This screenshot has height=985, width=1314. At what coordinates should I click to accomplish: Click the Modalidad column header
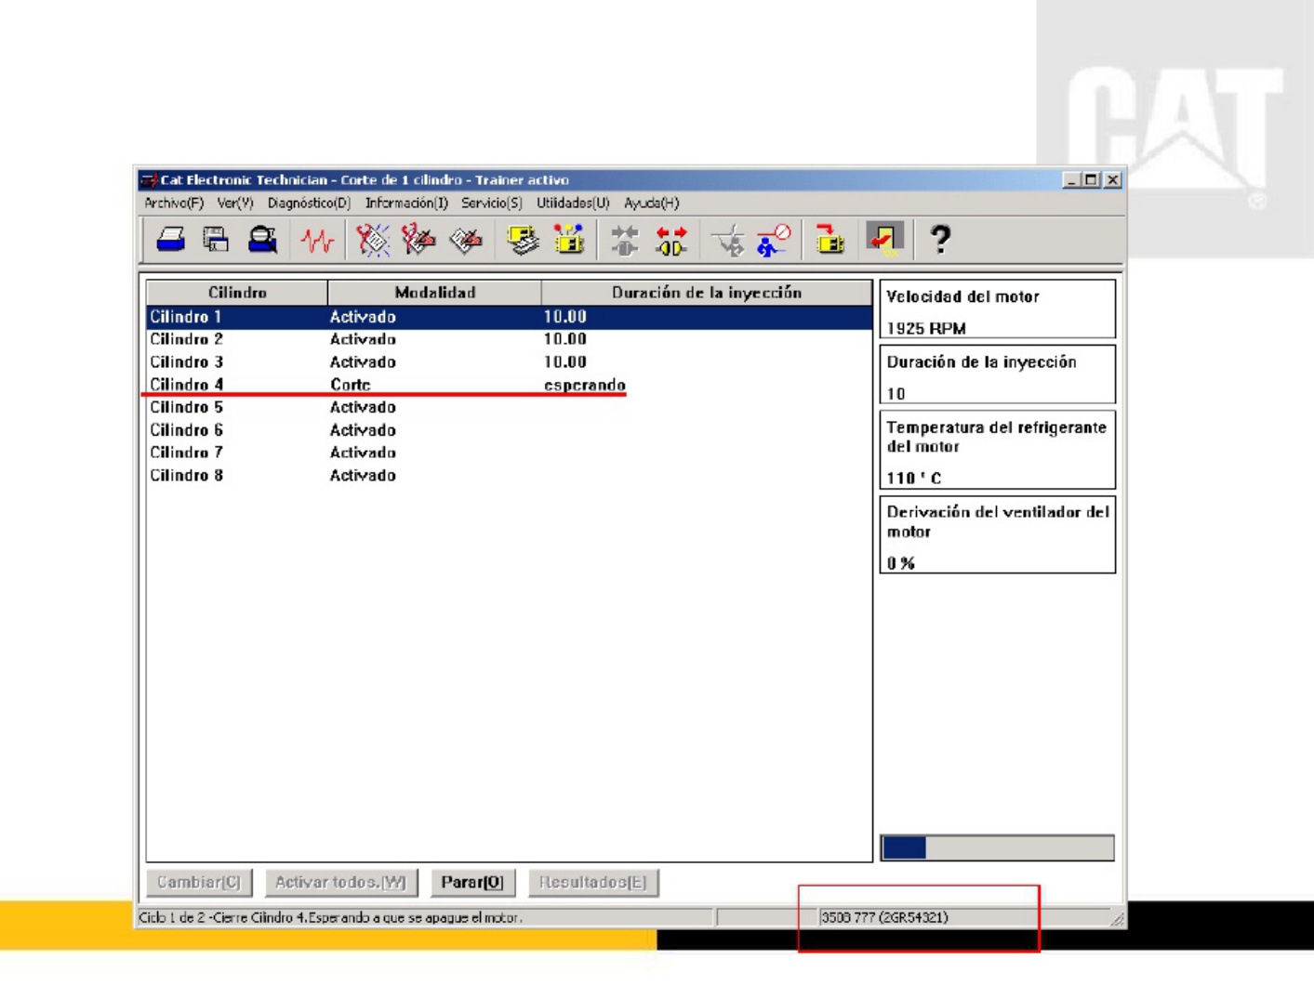[434, 293]
